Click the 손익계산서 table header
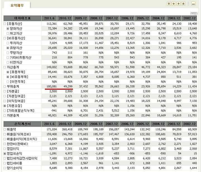This screenshot has height=172, width=201. tap(22, 124)
